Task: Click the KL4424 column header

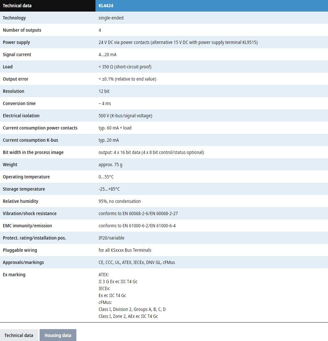Action: coord(212,6)
